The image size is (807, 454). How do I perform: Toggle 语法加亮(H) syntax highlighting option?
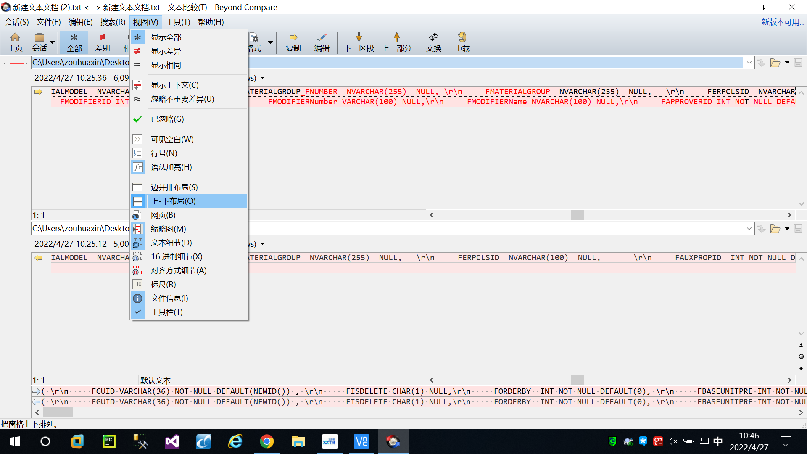(x=171, y=167)
